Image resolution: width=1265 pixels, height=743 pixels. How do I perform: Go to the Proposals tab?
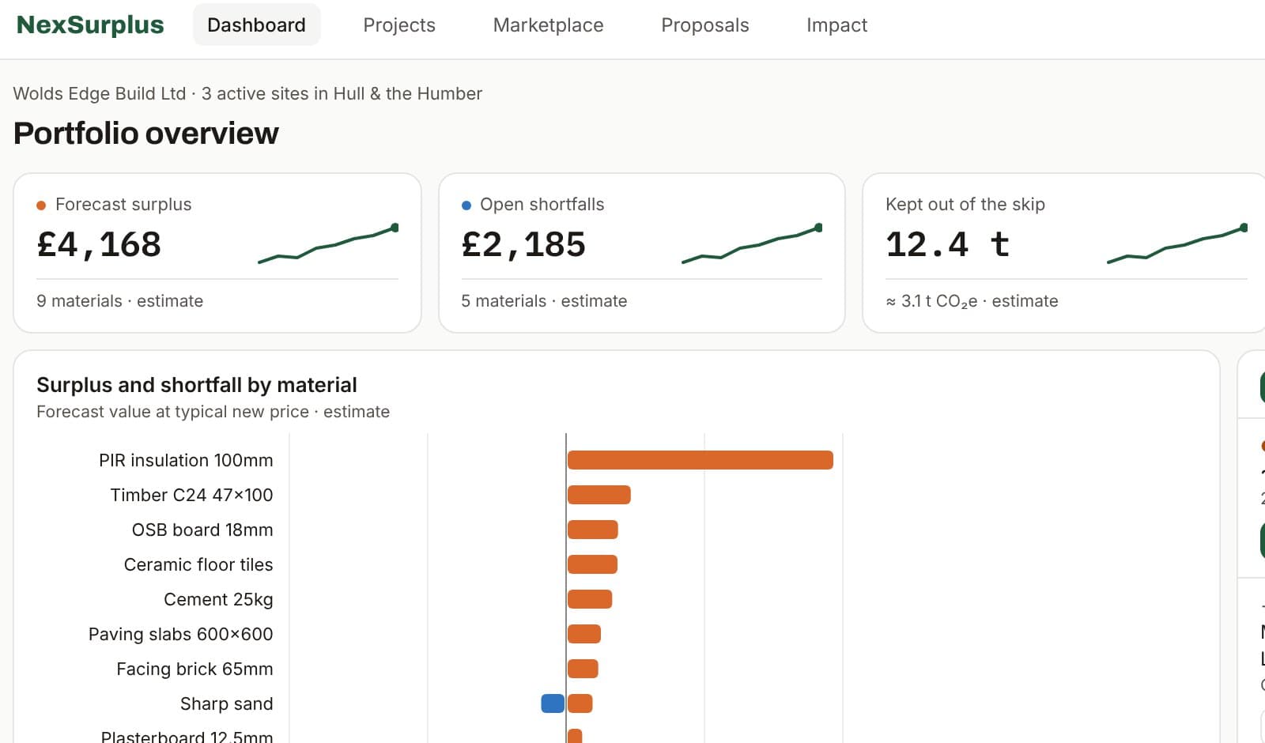[x=704, y=25]
